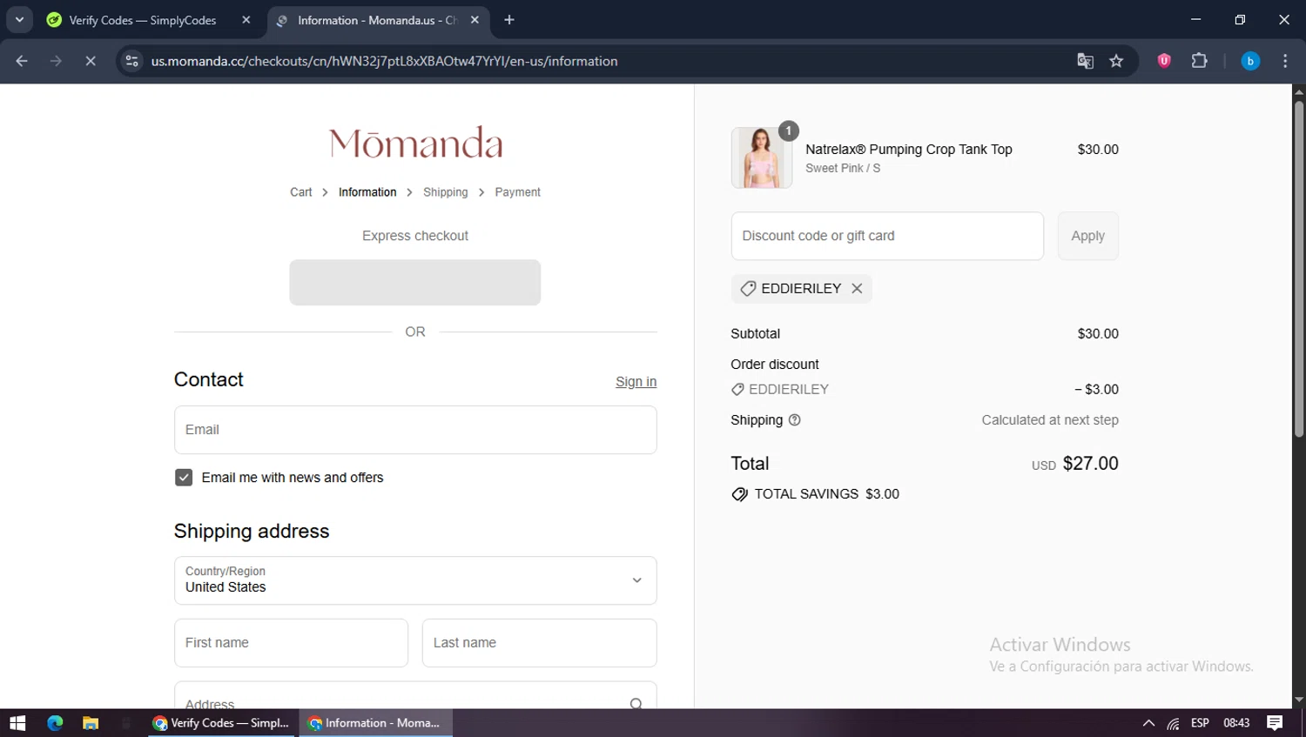Click the $27.00 total amount
This screenshot has height=737, width=1306.
pyautogui.click(x=1090, y=464)
